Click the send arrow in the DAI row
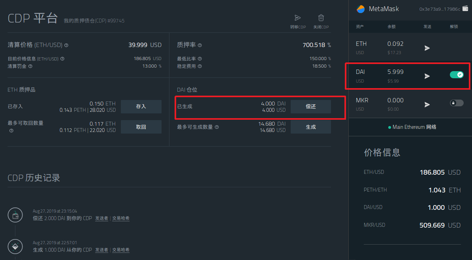Viewport: 472px width, 260px height. (x=427, y=76)
